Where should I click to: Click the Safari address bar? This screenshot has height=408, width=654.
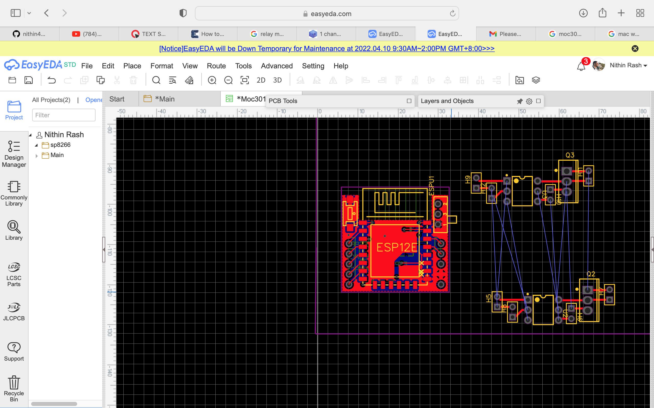(327, 14)
